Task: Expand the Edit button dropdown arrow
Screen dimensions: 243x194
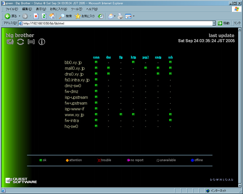Action: [x=134, y=16]
